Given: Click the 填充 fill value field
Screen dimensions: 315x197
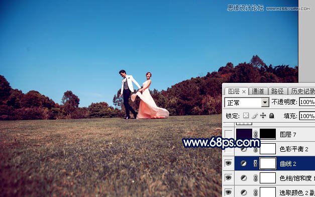Looking at the screenshot, I should click(307, 116).
